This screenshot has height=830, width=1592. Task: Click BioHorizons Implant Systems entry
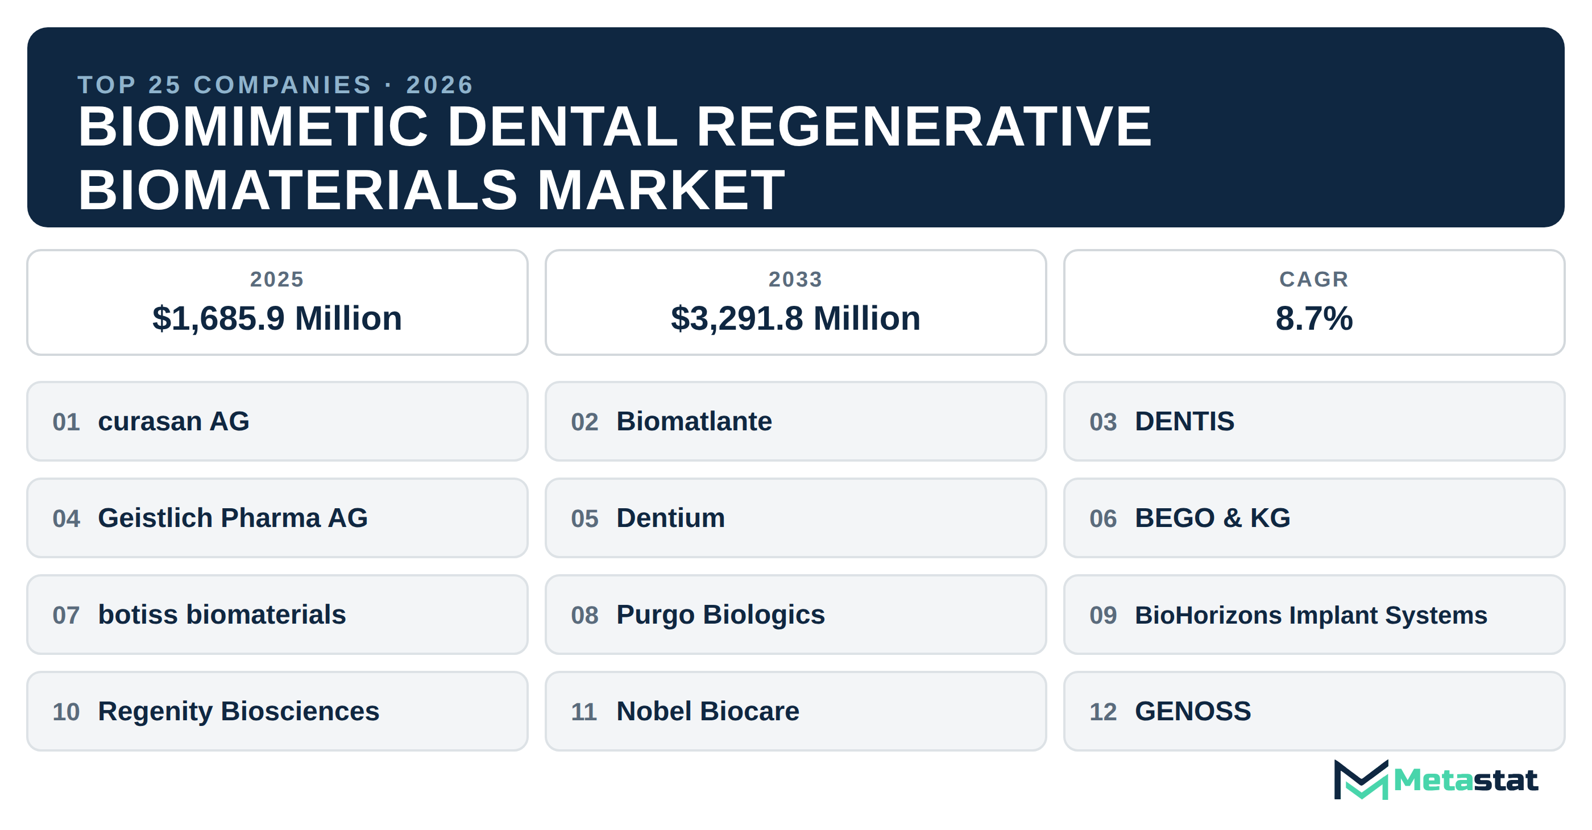pyautogui.click(x=1314, y=615)
